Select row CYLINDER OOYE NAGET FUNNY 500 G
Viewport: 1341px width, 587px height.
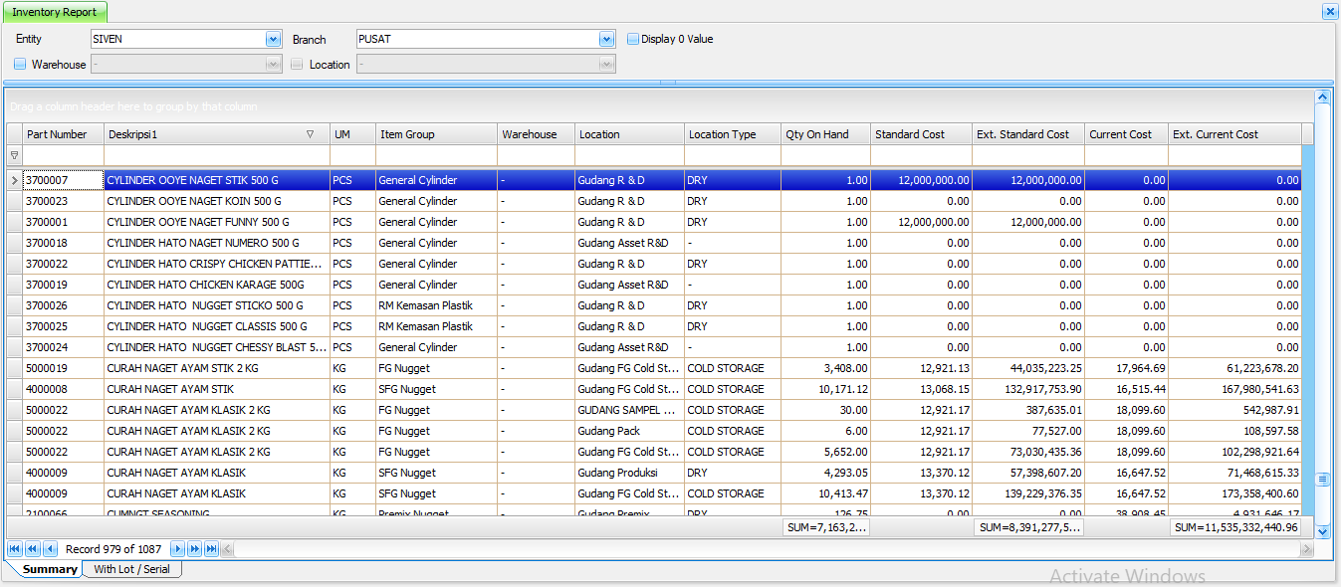coord(654,222)
